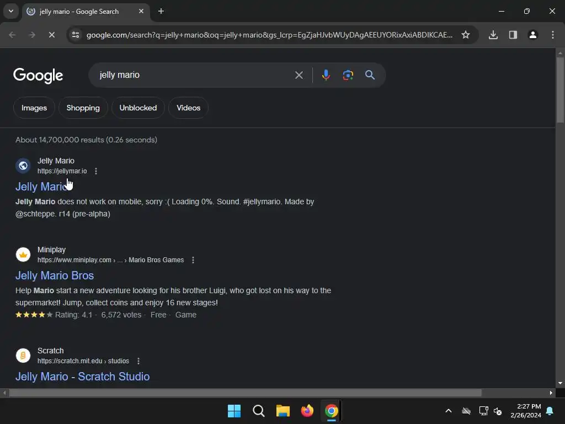Open Windows taskbar search

tap(259, 411)
